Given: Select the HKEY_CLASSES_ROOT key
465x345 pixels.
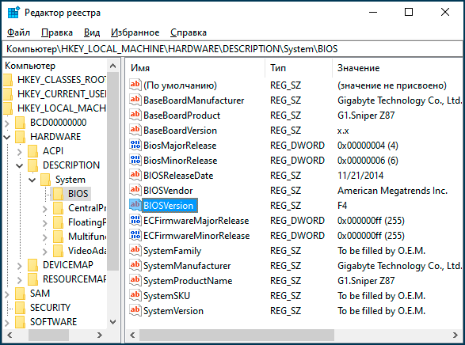Looking at the screenshot, I should click(61, 80).
